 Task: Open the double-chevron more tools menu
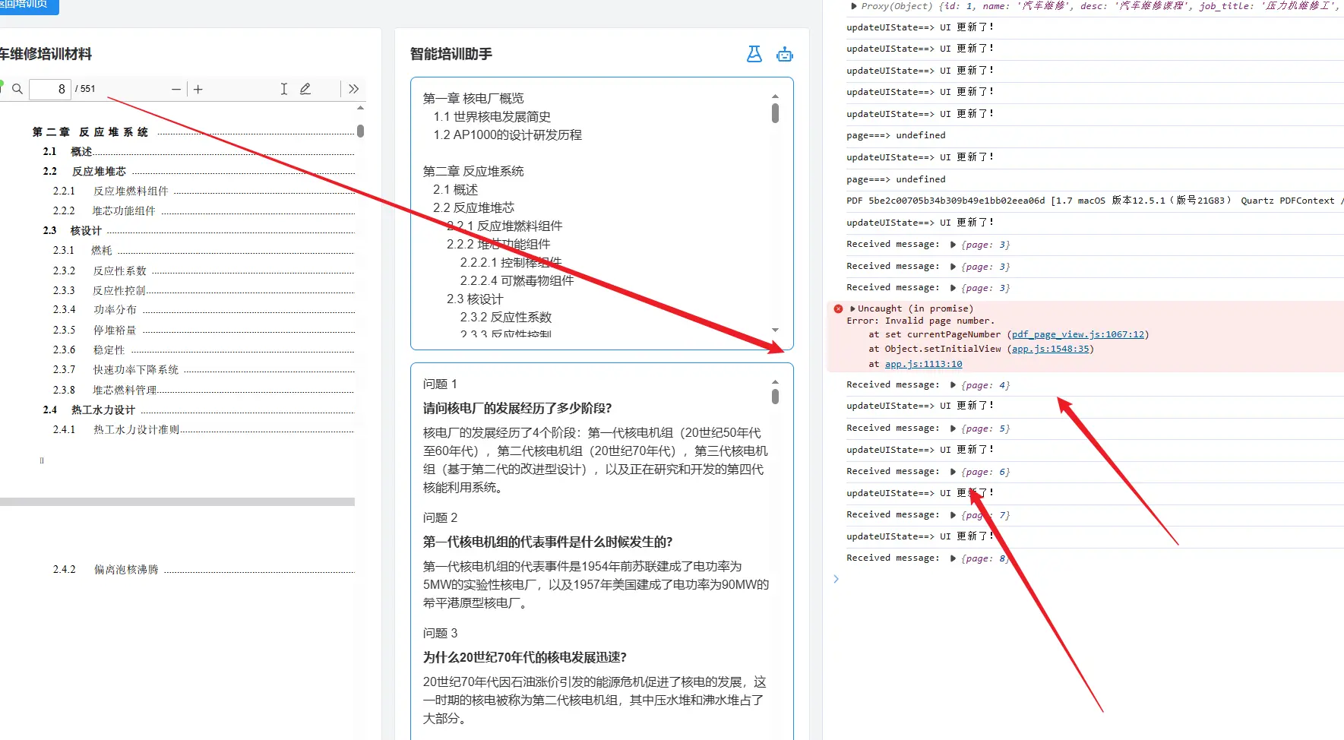[x=354, y=89]
